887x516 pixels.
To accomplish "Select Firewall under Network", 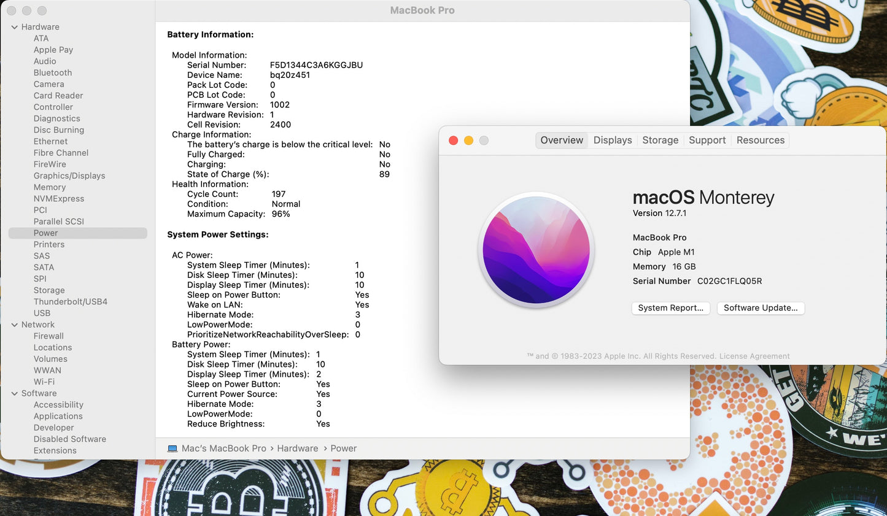I will point(48,336).
